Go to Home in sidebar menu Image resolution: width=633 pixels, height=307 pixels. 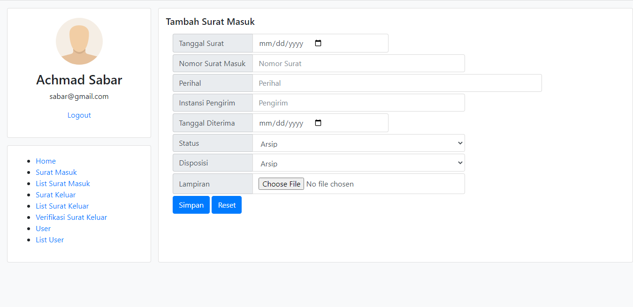click(x=46, y=161)
